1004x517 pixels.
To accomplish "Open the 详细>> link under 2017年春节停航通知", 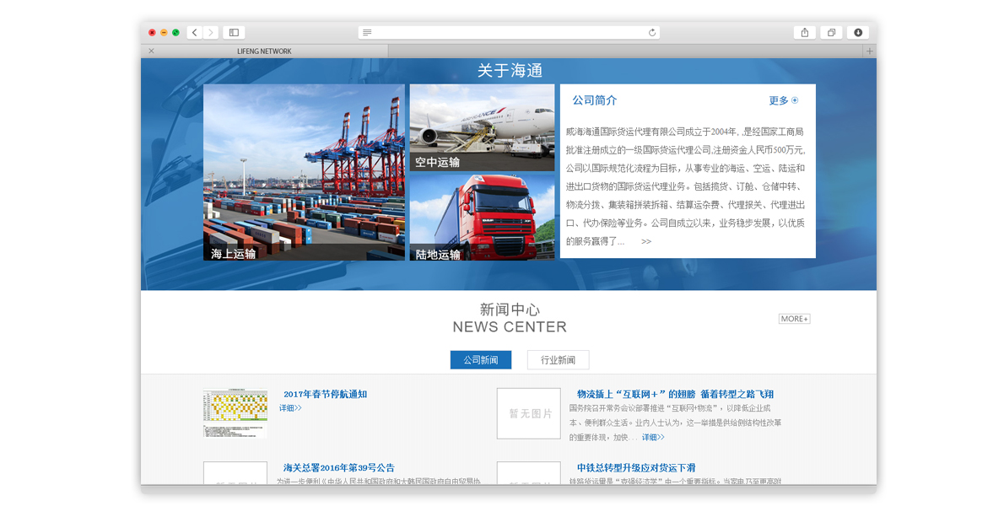I will (x=290, y=408).
